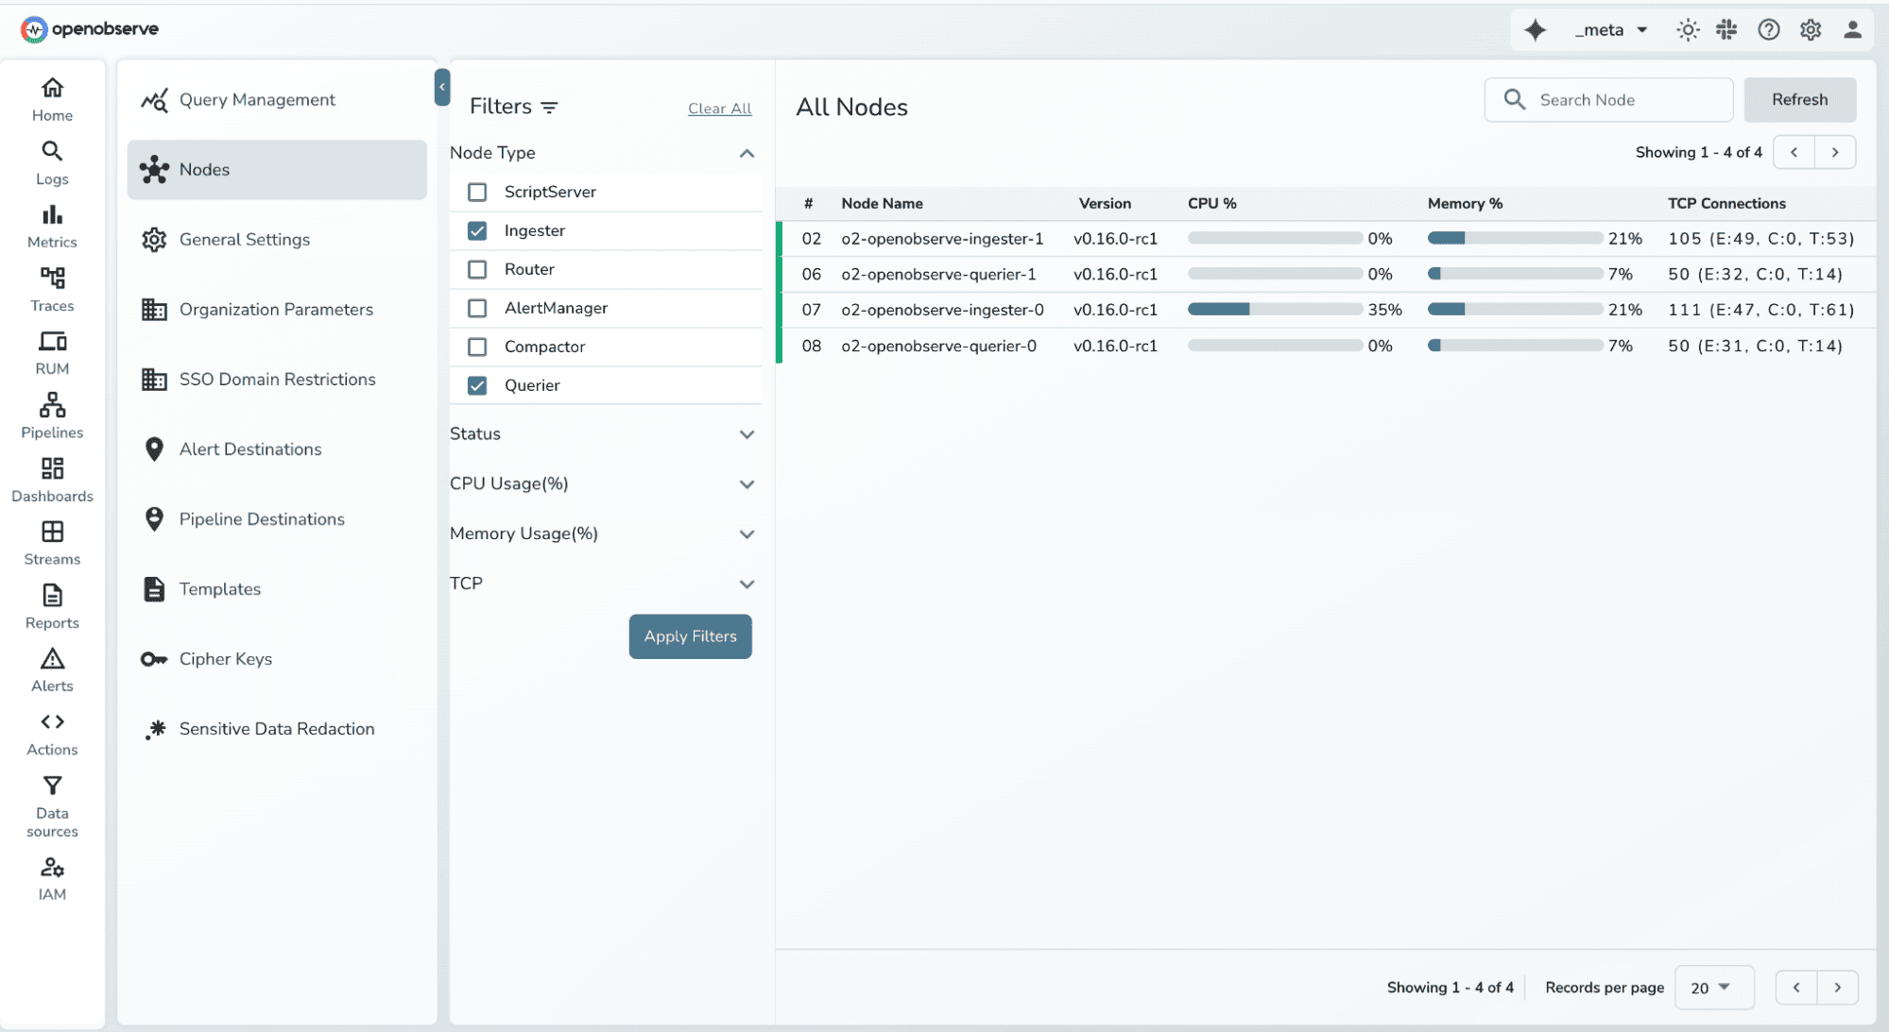Uncheck the Ingester node type filter

point(477,230)
